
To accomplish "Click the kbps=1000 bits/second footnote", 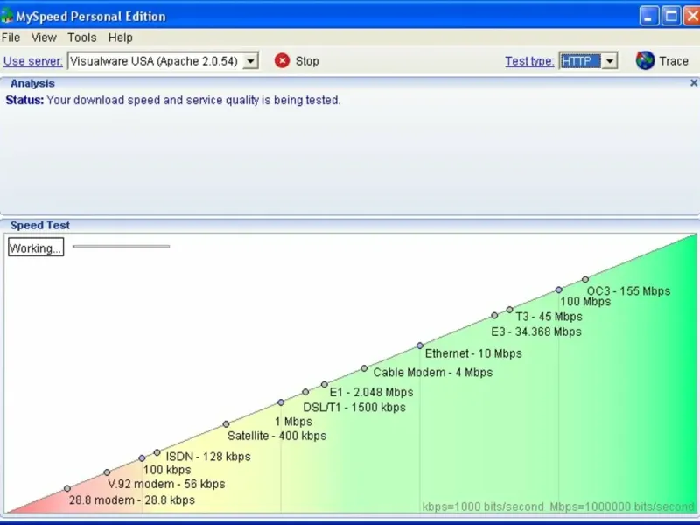I will pyautogui.click(x=483, y=507).
